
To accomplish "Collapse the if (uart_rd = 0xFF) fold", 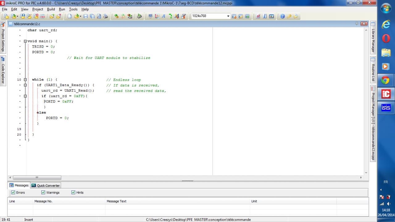I will click(x=25, y=96).
